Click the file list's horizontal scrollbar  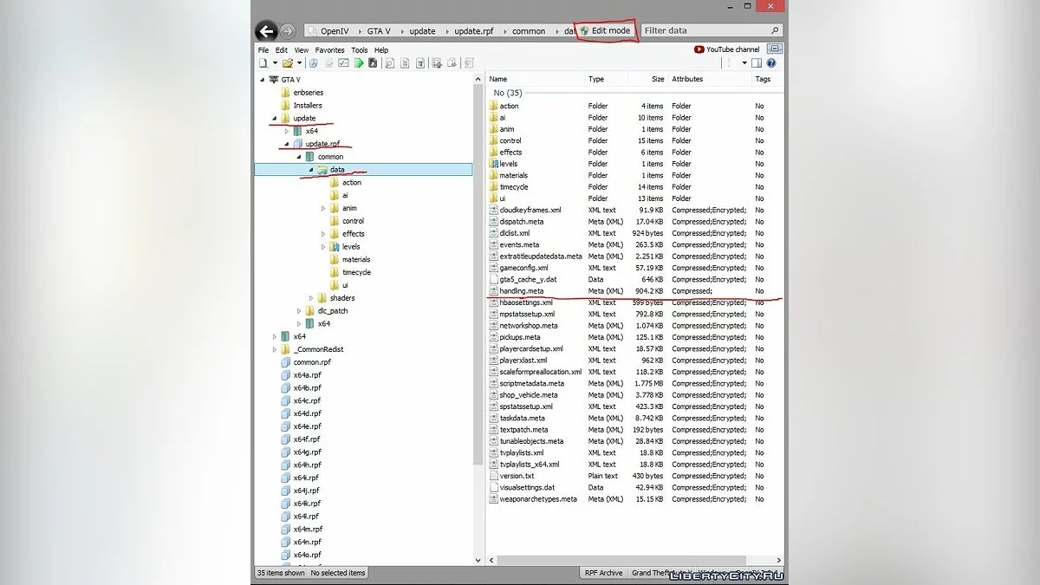(633, 561)
